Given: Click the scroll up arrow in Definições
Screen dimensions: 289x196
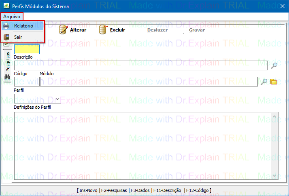Looking at the screenshot, I should [274, 118].
